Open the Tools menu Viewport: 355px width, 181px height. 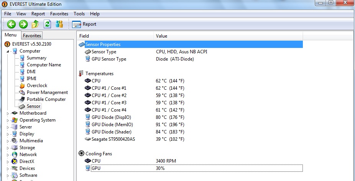(x=79, y=14)
